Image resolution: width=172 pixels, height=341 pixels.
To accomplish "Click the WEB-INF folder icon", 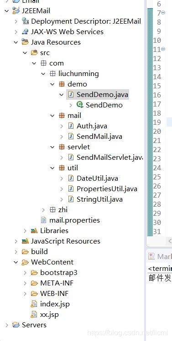I will (34, 294).
